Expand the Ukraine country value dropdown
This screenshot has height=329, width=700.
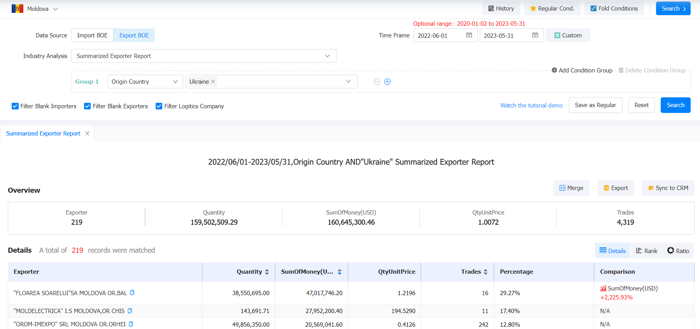coord(348,81)
